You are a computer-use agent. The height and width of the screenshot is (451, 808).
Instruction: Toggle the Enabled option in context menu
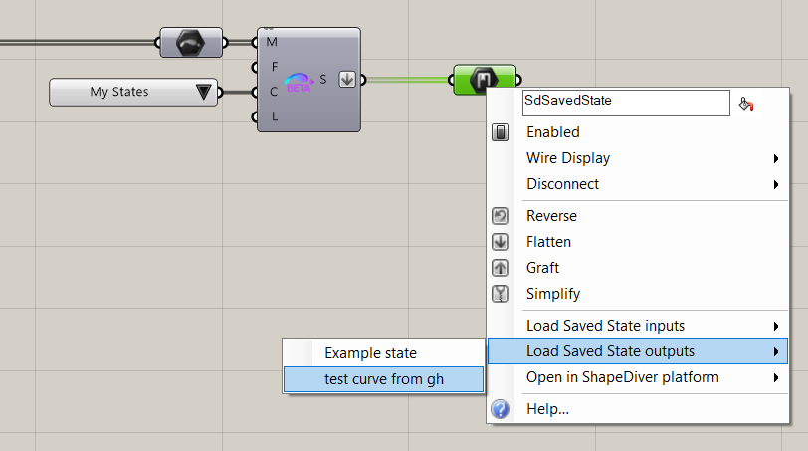(552, 132)
